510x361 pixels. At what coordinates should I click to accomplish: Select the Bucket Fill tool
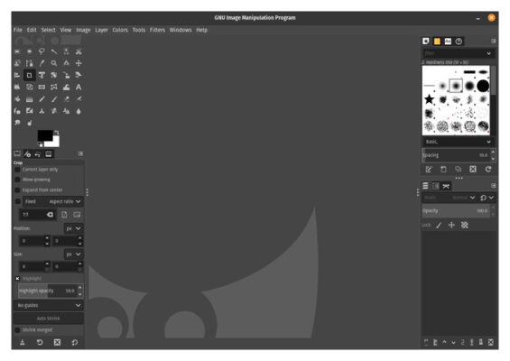pos(17,99)
